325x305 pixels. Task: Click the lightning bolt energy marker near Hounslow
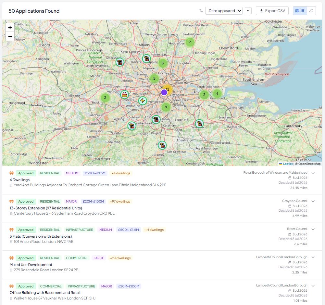click(143, 101)
